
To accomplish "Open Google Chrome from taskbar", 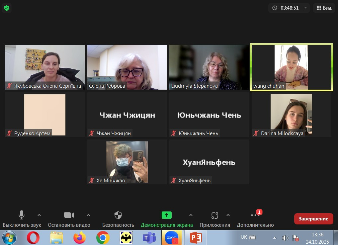I will point(103,238).
